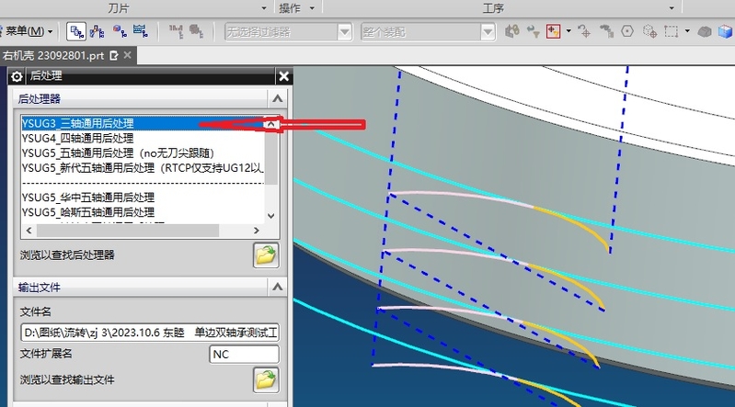Expand the 刀片 group dropdown arrow
Viewport: 735px width, 407px height.
click(263, 8)
